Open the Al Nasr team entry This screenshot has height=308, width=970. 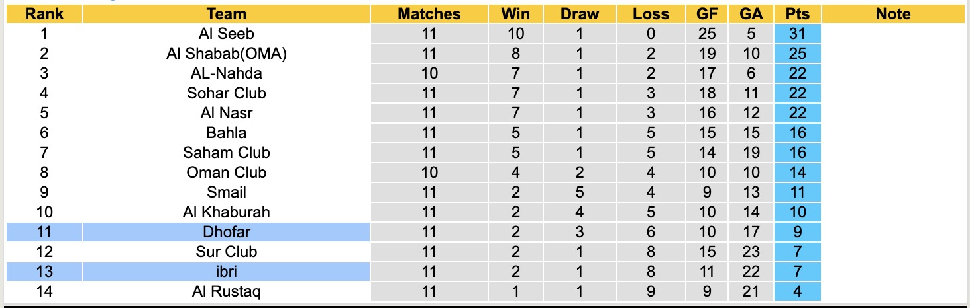point(226,113)
